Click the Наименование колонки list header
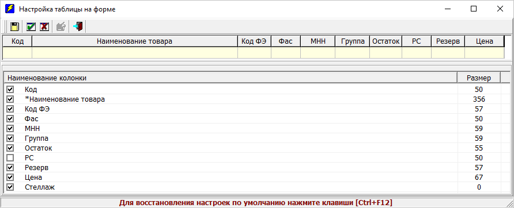Screen dimensions: 514x208 click(x=230, y=78)
